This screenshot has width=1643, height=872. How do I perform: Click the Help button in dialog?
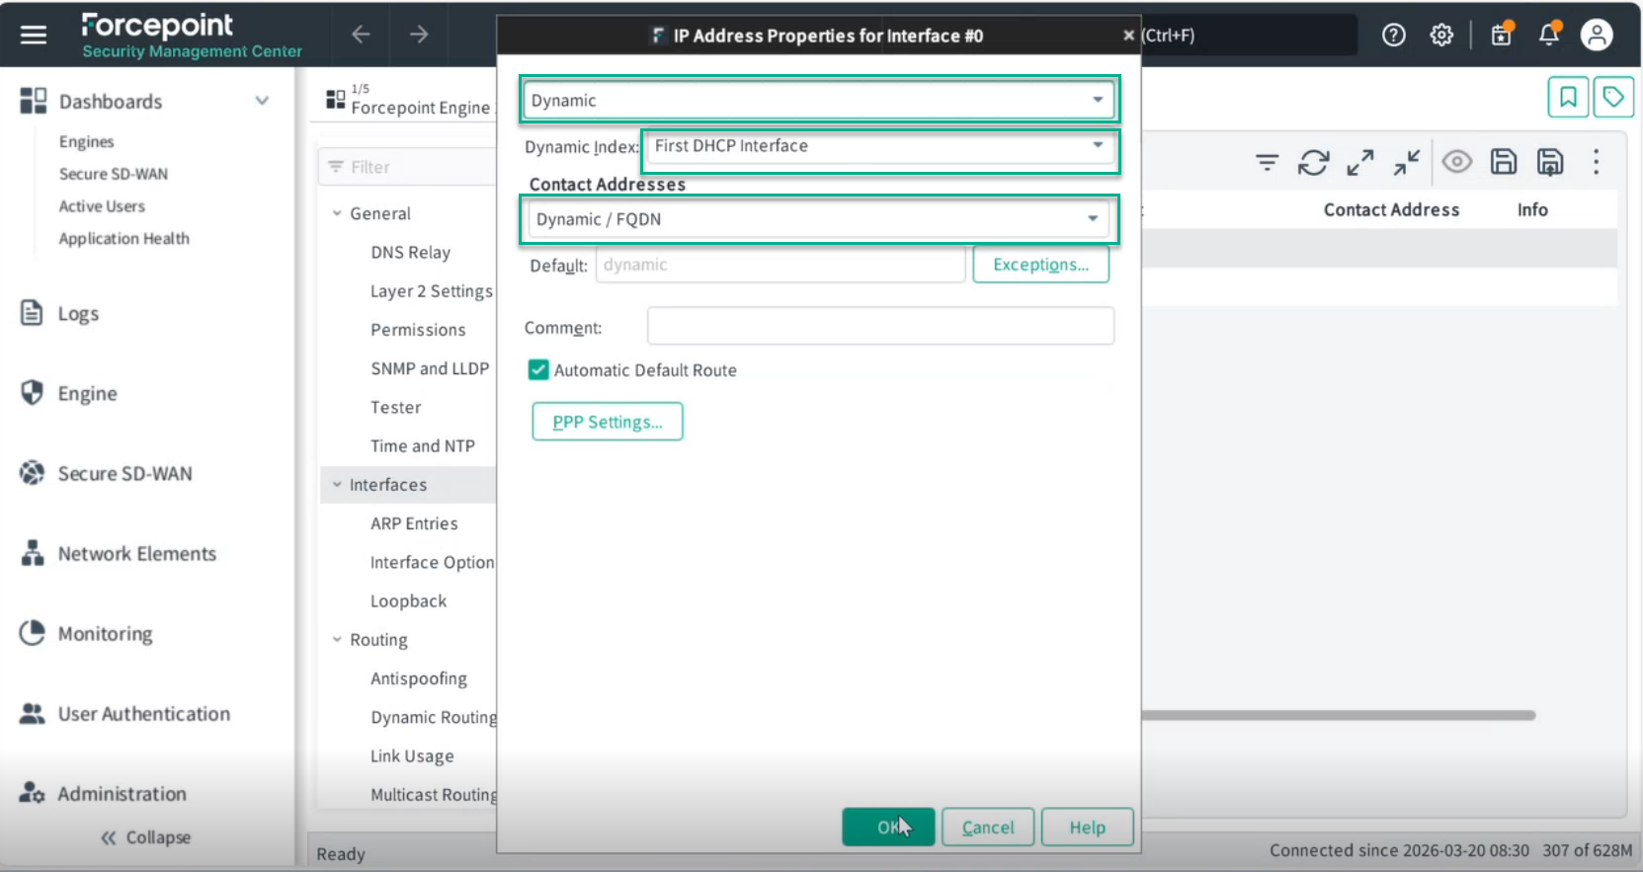point(1087,827)
